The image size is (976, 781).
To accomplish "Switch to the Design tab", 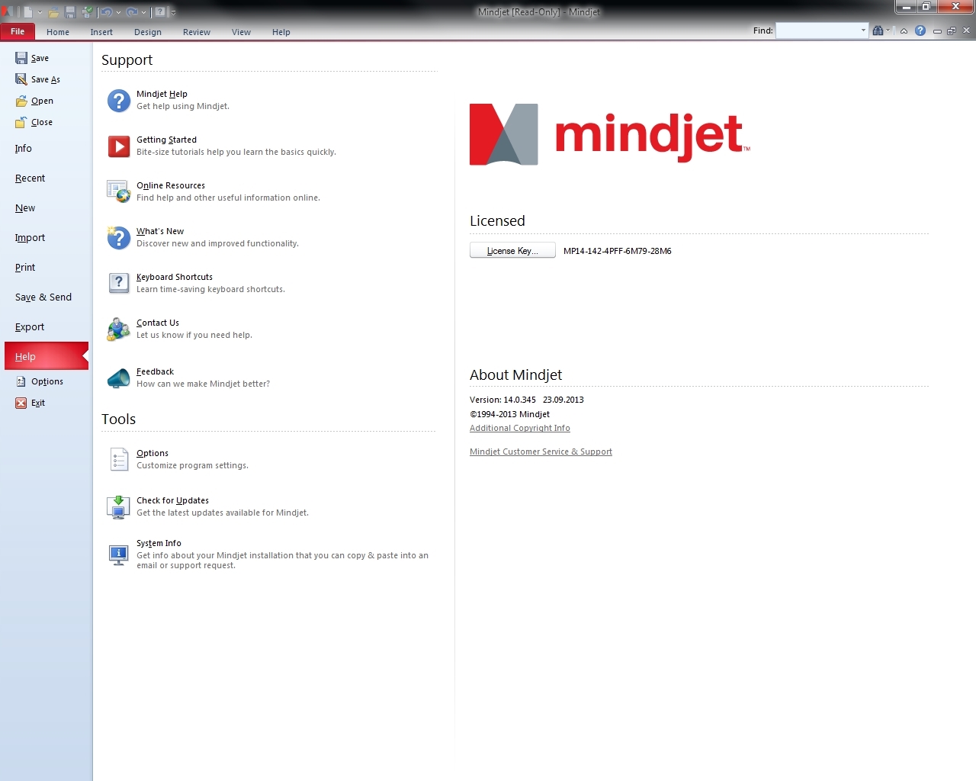I will pyautogui.click(x=148, y=32).
